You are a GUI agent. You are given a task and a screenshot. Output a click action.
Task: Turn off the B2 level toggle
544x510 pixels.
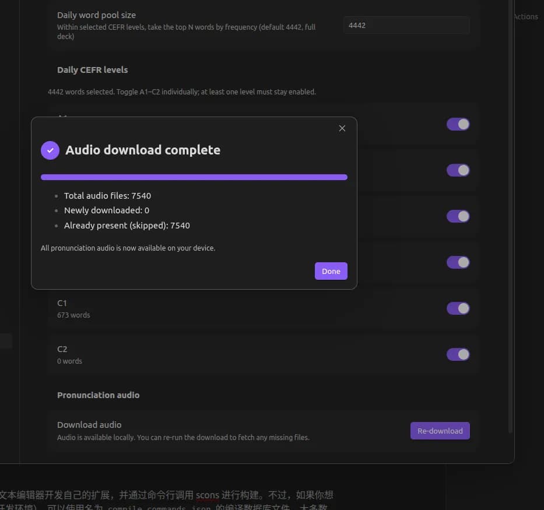coord(458,262)
